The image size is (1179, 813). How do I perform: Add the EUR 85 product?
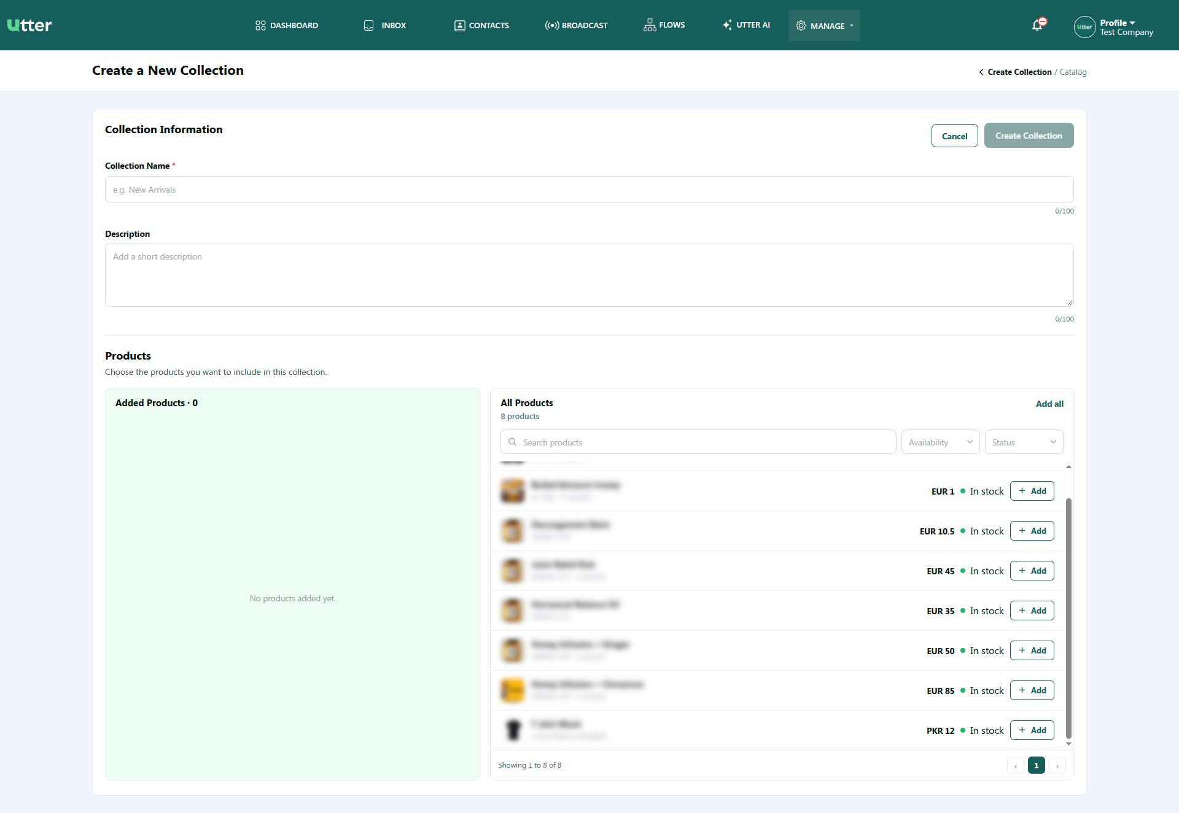[x=1032, y=690]
